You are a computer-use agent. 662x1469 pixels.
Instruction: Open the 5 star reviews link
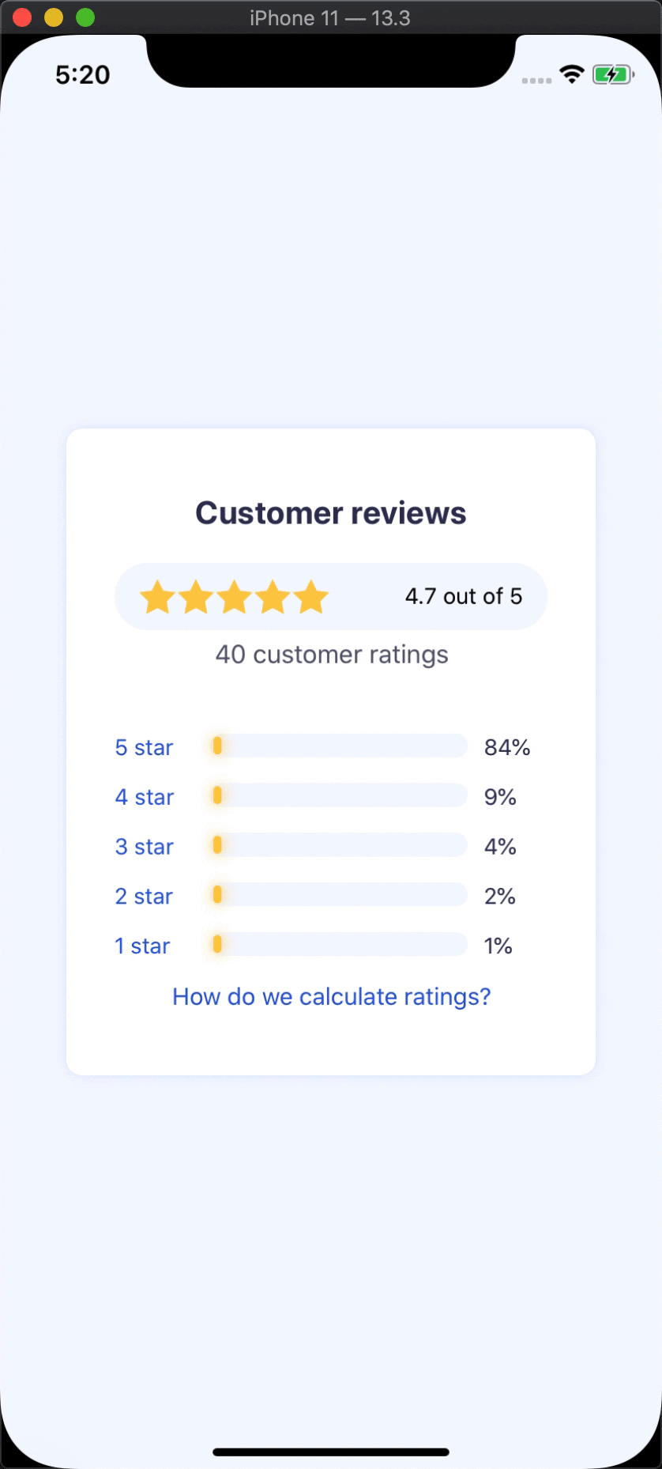pos(144,747)
